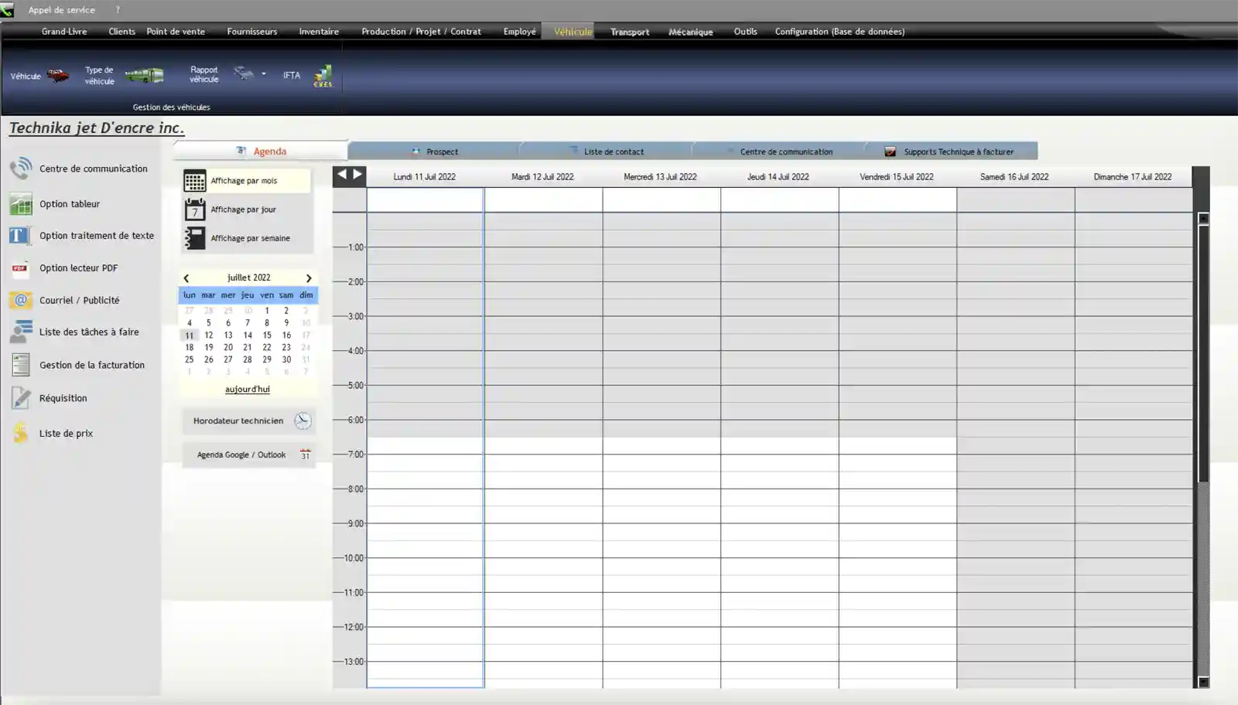Open Liste des tâches à faire icon

tap(21, 332)
